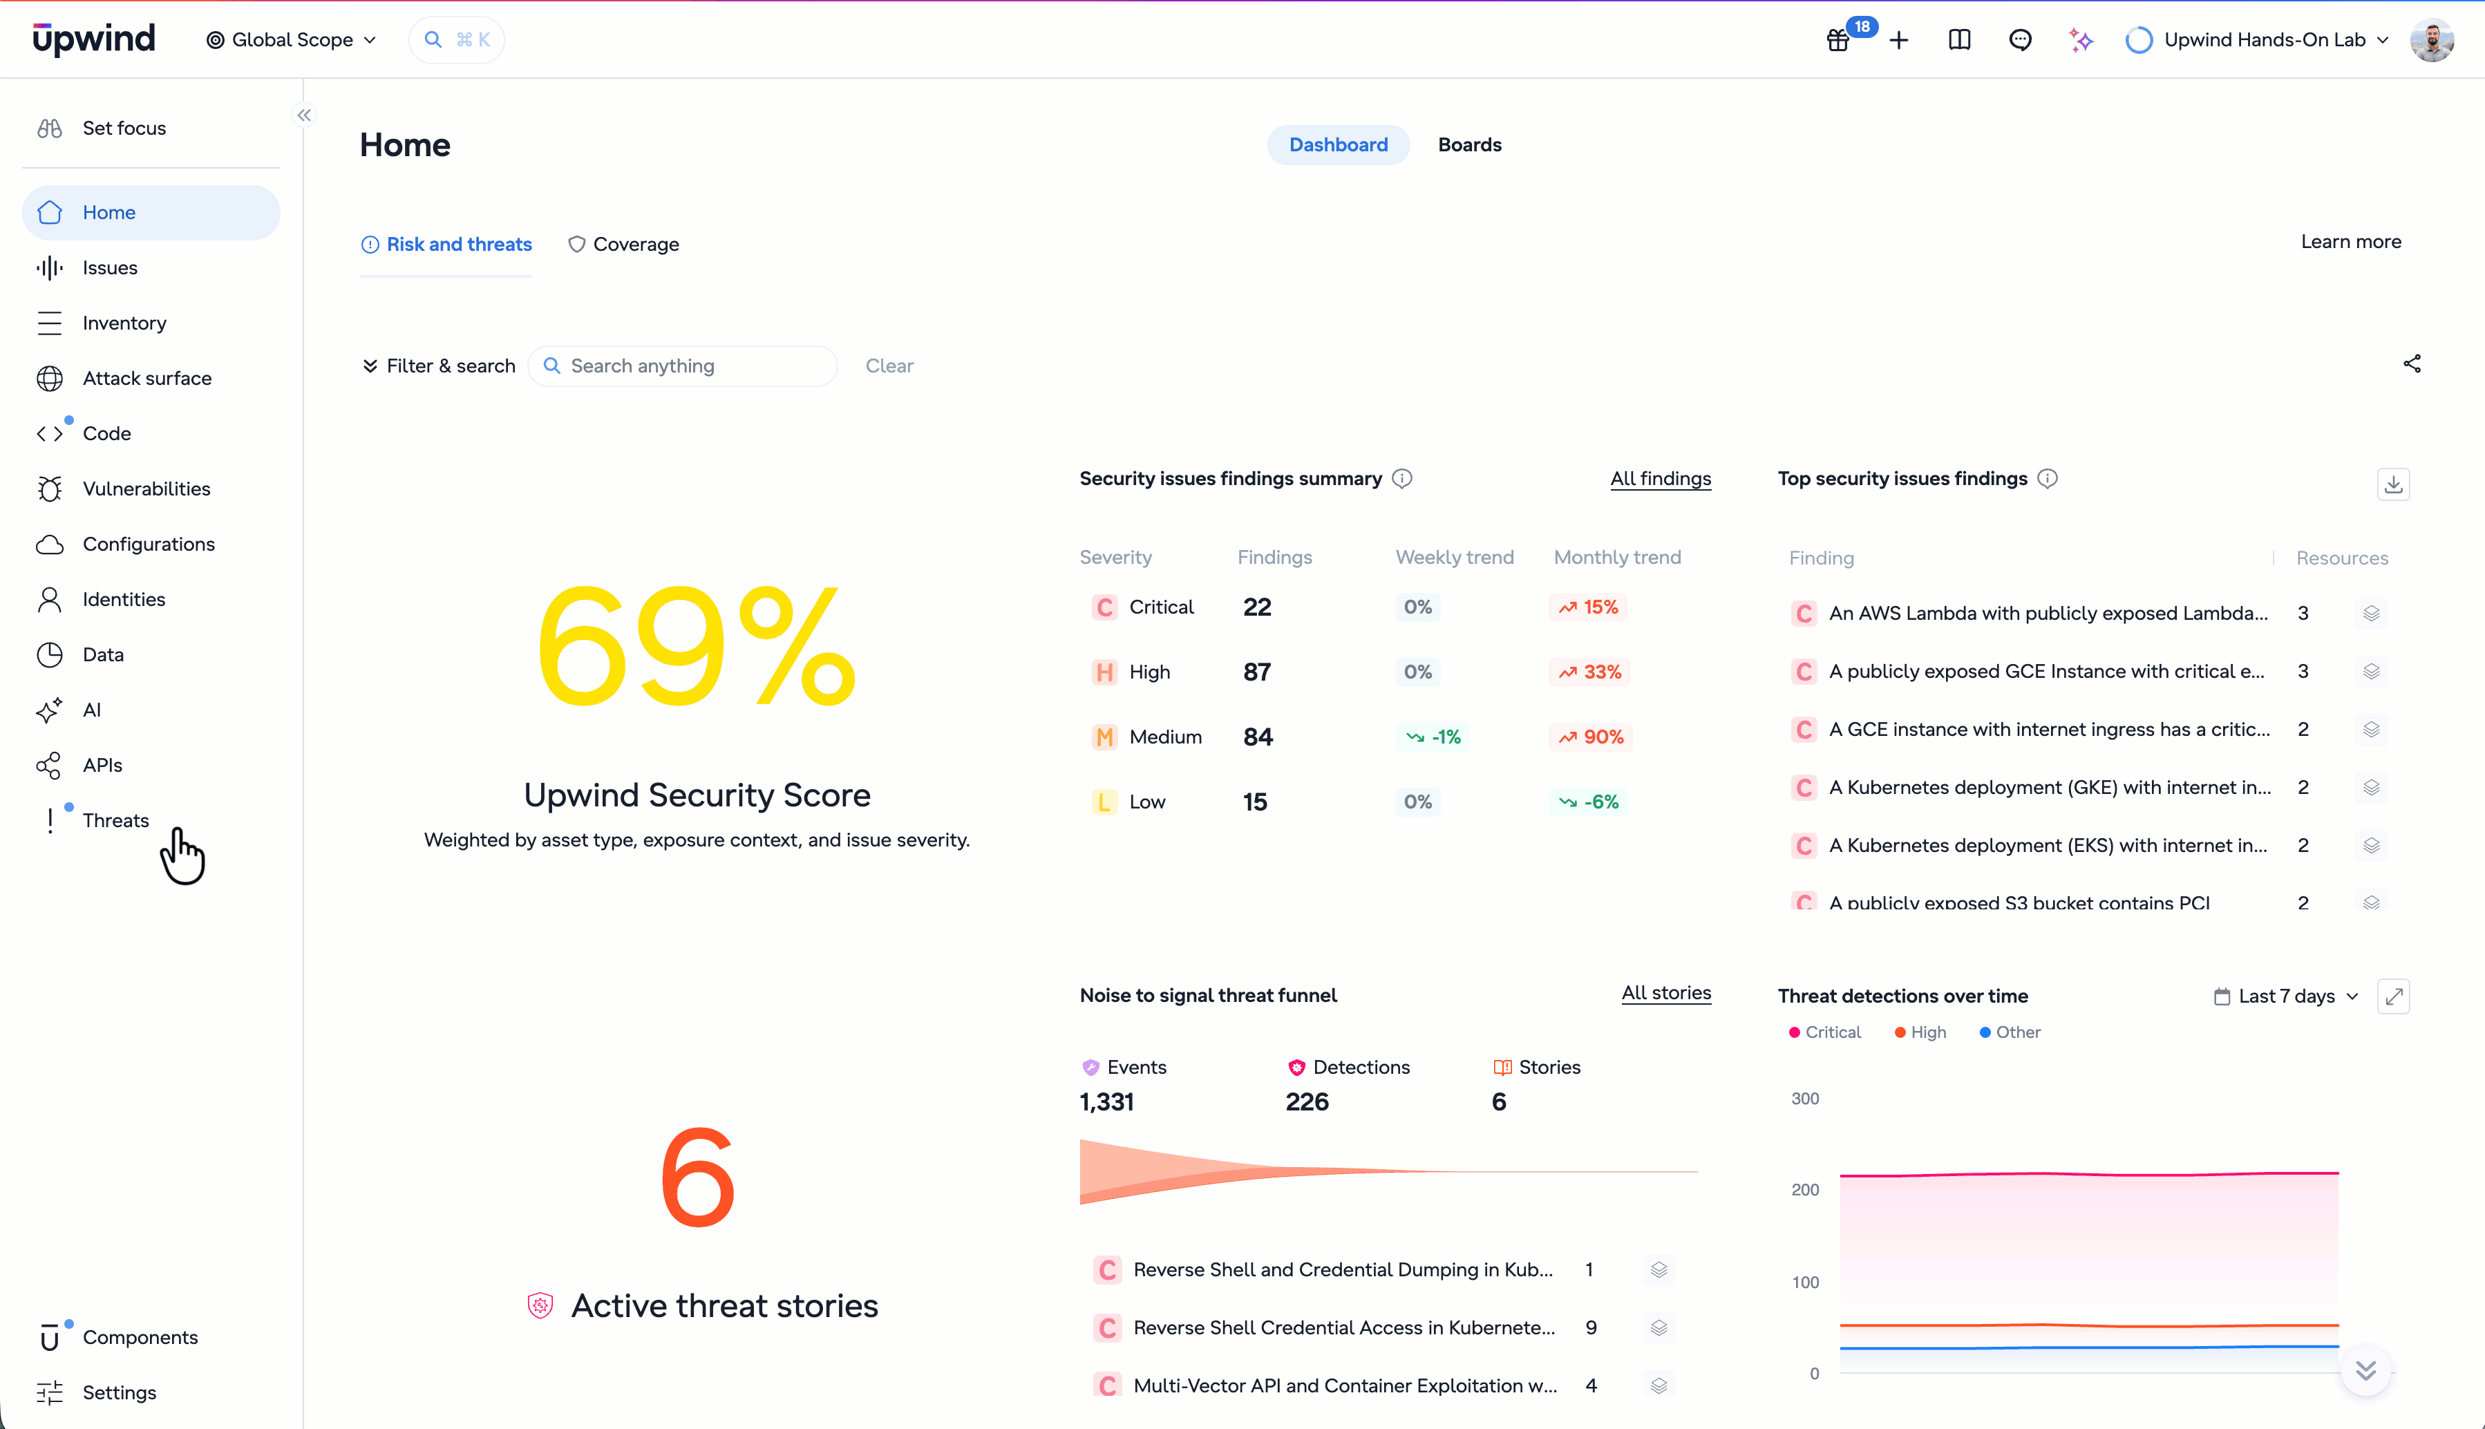Viewport: 2485px width, 1429px height.
Task: Open Configurations in the sidebar
Action: pos(151,545)
